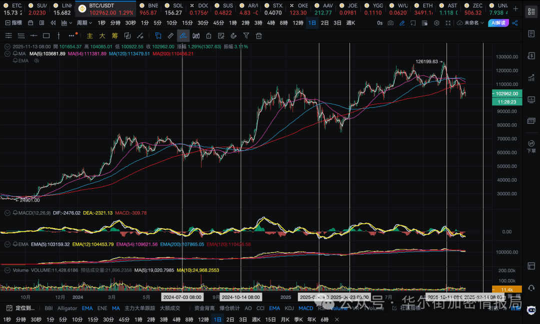
Task: Open the customer support headset icon
Action: pos(531,288)
